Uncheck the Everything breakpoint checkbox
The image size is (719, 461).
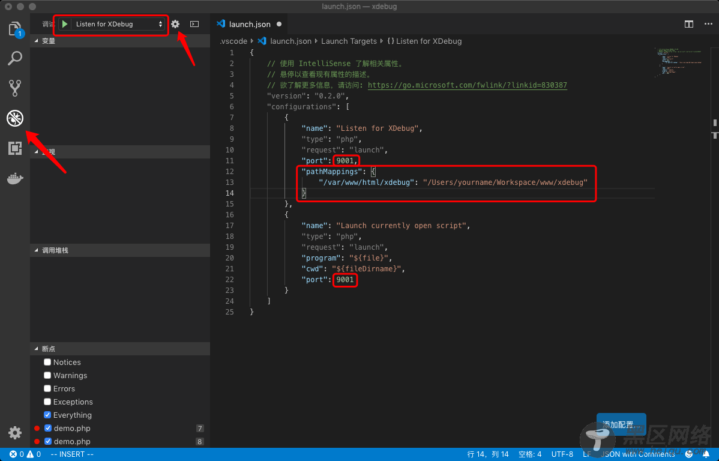click(47, 415)
